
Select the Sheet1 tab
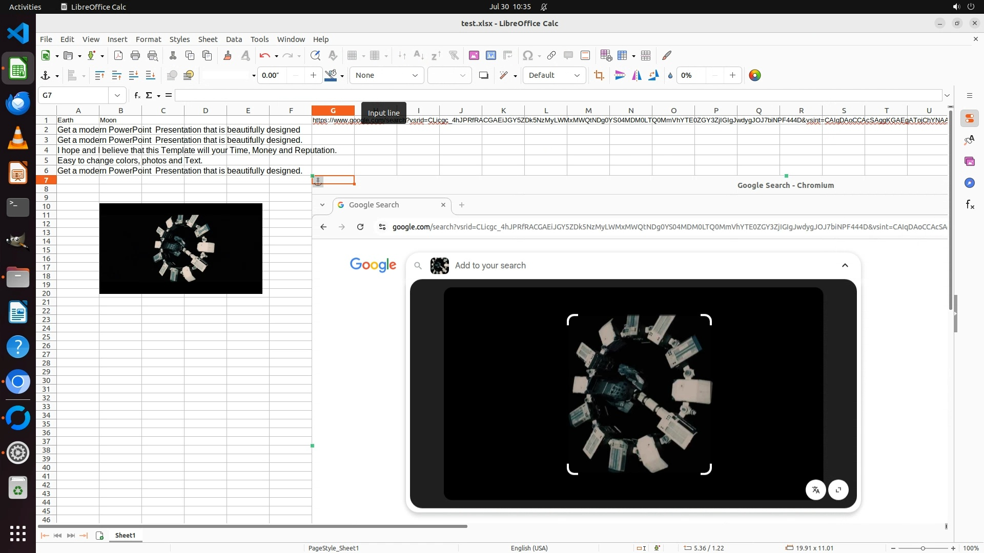(x=125, y=536)
